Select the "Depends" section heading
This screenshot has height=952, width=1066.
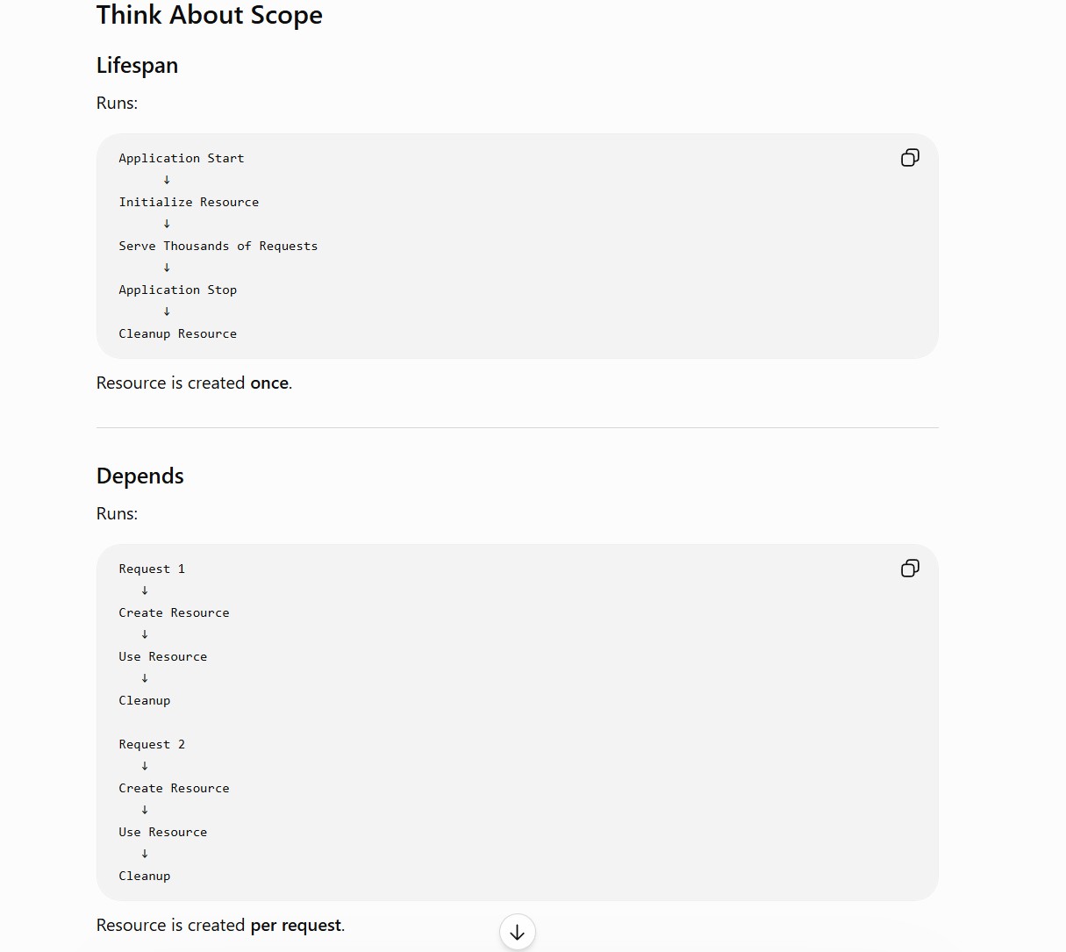click(140, 476)
